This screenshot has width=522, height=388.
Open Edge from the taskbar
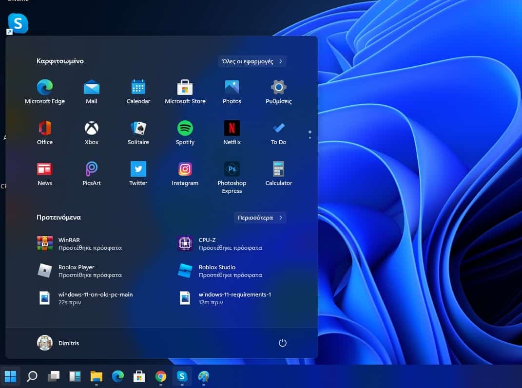pyautogui.click(x=118, y=376)
